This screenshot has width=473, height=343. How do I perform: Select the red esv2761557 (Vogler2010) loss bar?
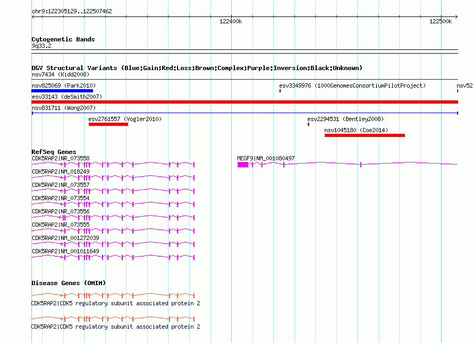click(108, 124)
